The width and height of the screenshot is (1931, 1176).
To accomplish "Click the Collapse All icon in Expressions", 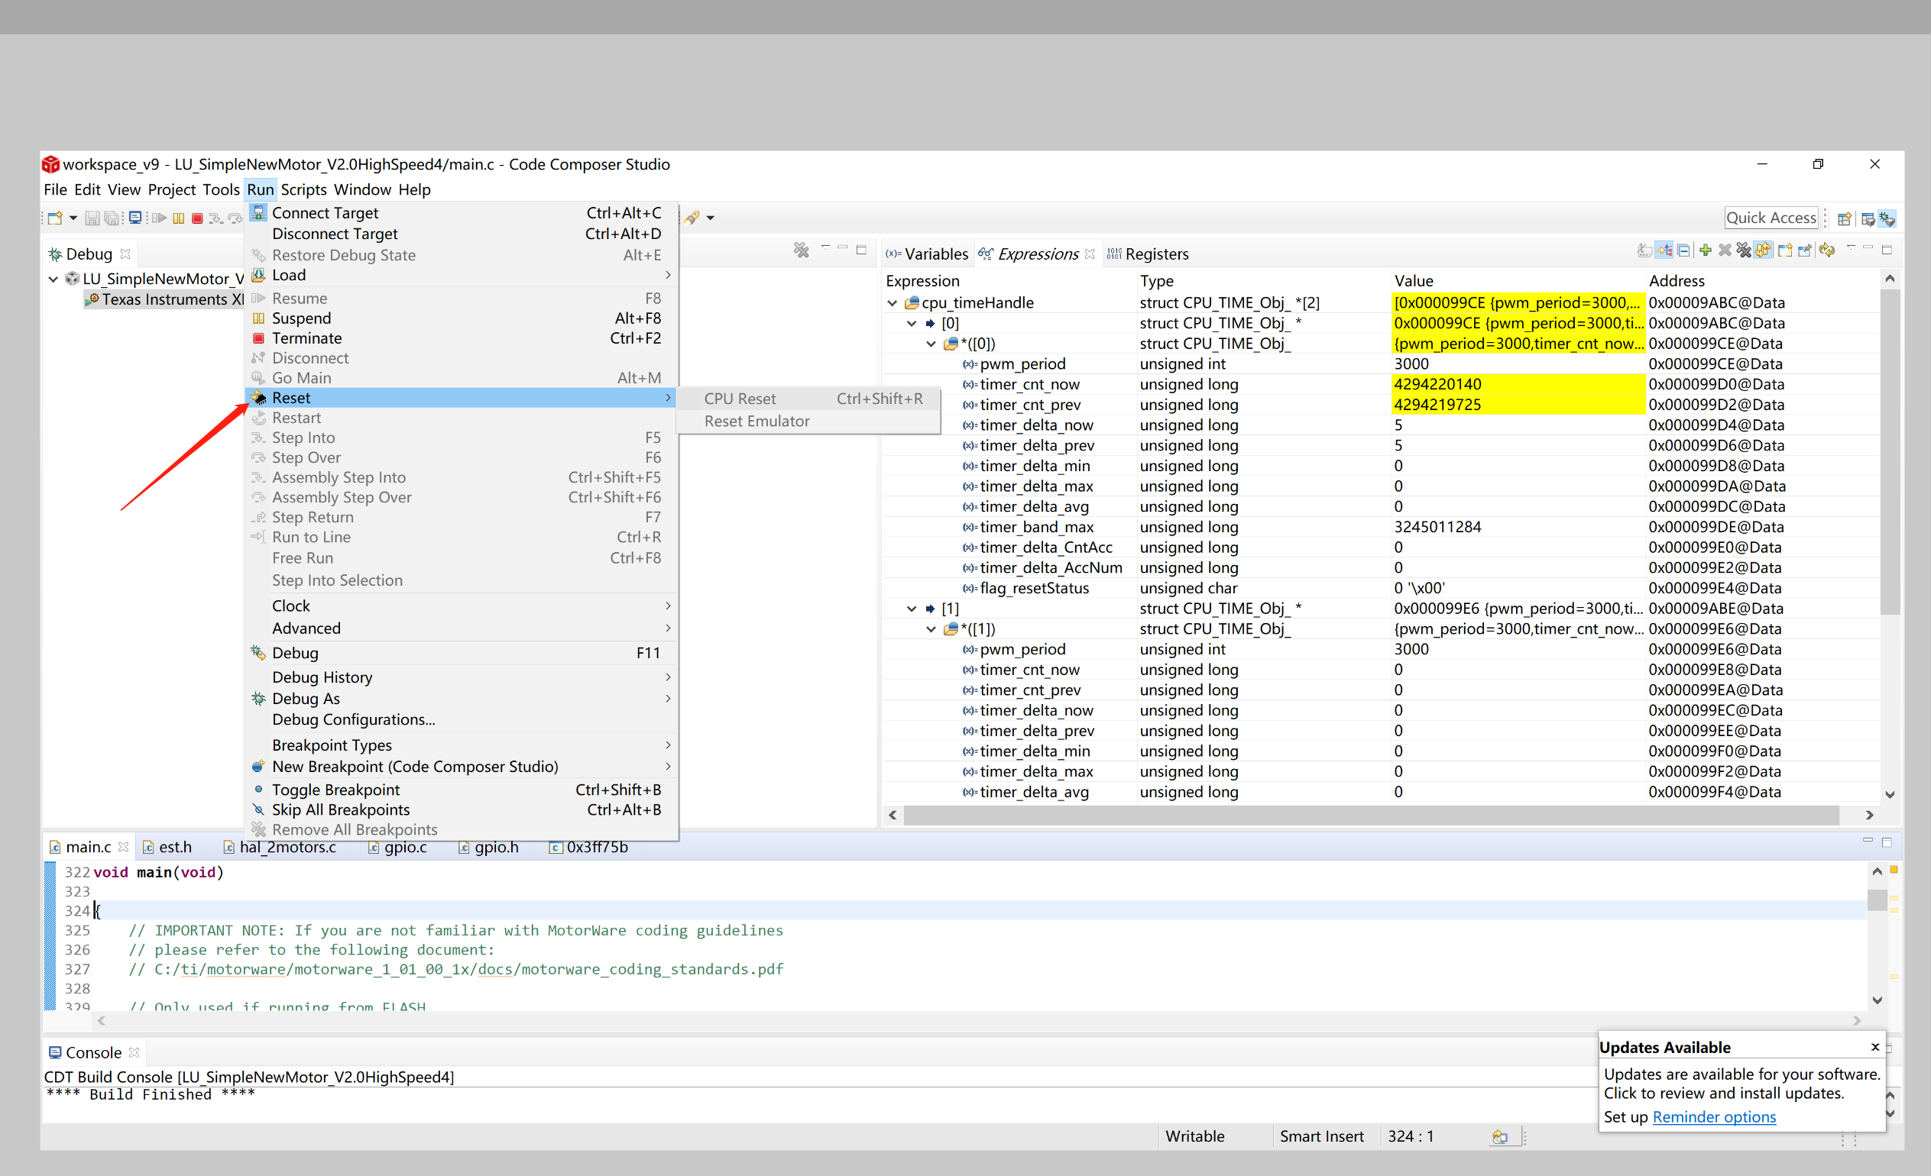I will pos(1683,250).
